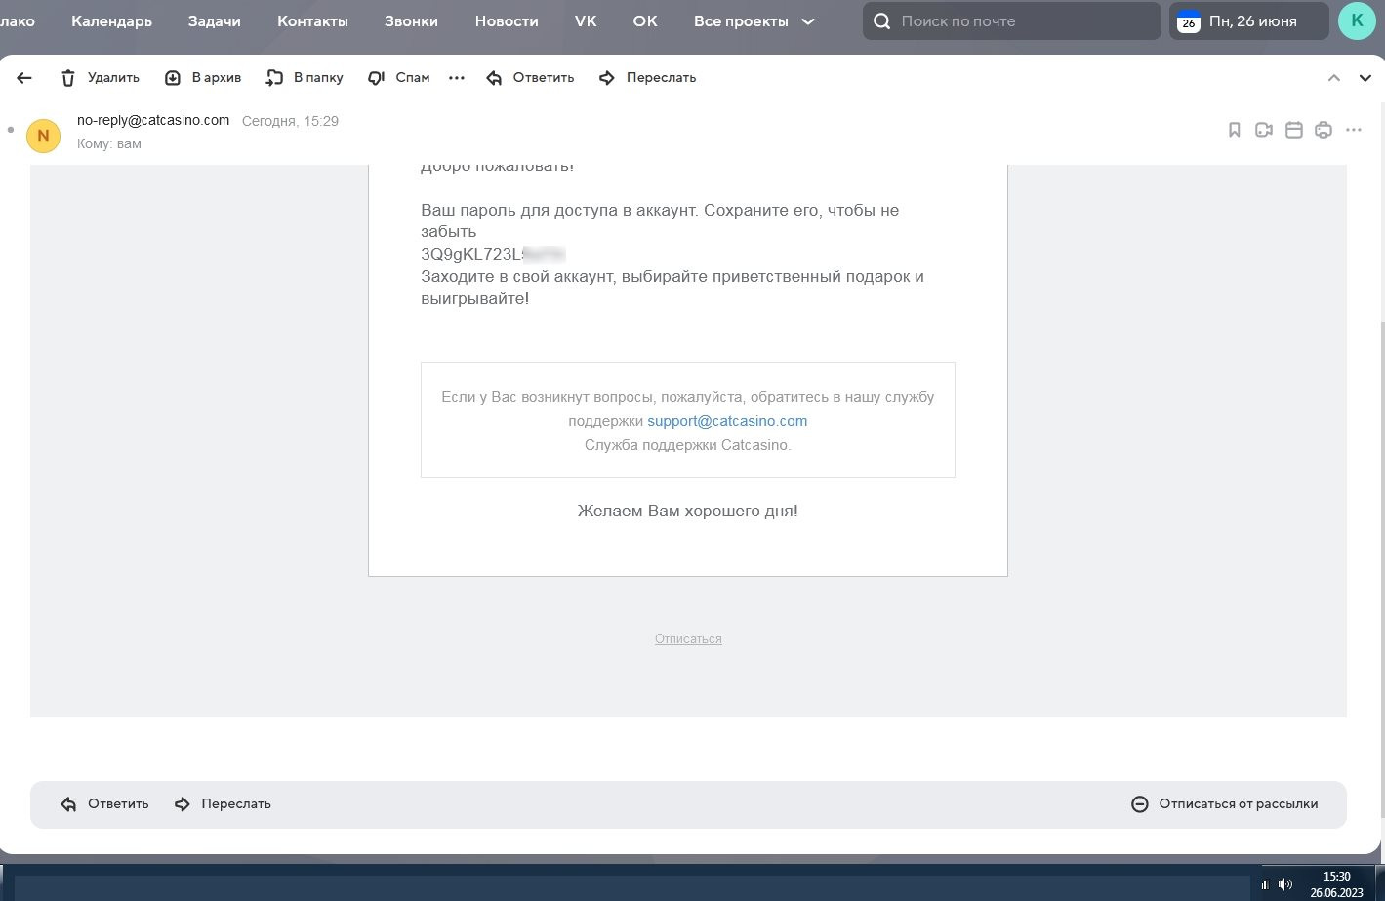Image resolution: width=1385 pixels, height=901 pixels.
Task: Click the Поиск по почте search field
Action: coord(1011,21)
